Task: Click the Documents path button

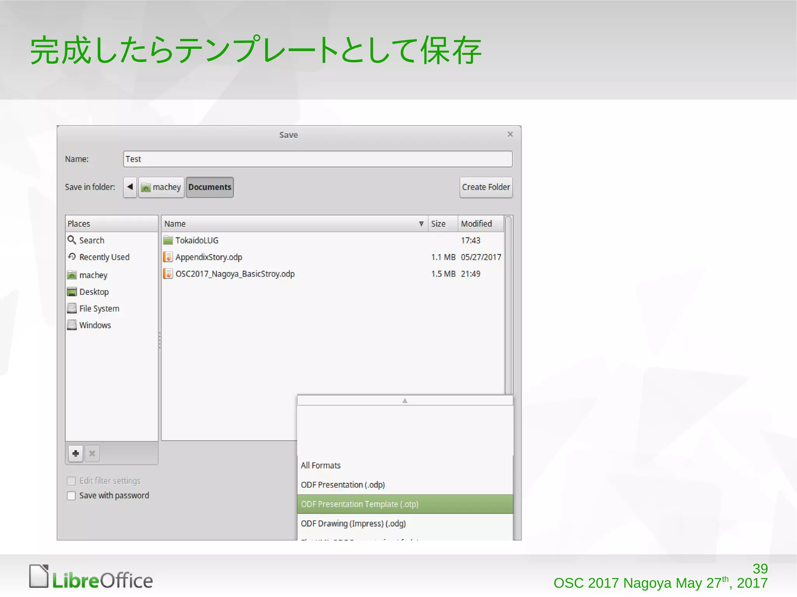Action: pos(210,187)
